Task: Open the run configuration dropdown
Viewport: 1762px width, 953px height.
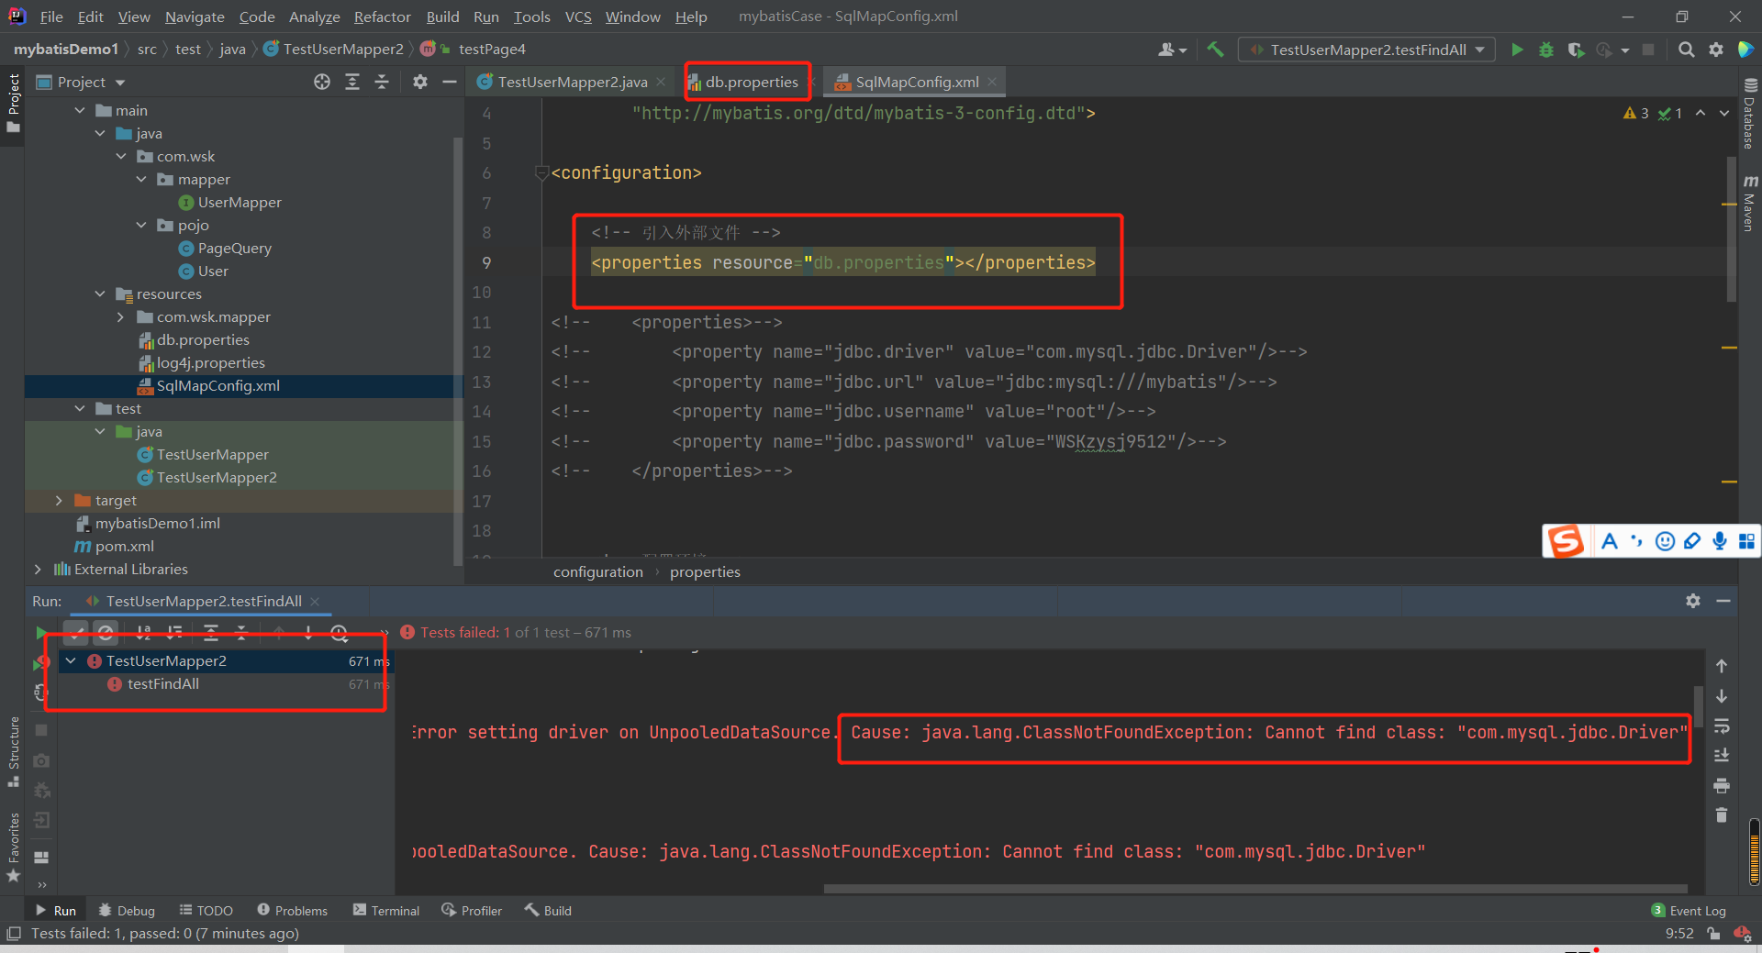Action: 1366,50
